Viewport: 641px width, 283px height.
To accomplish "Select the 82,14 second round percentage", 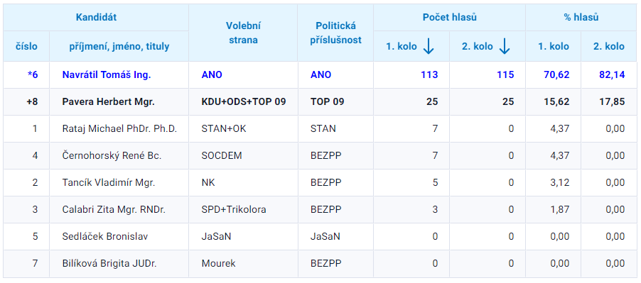I will (x=609, y=75).
